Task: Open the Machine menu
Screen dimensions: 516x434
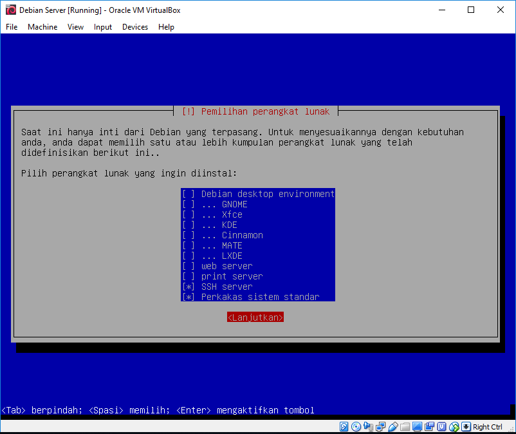Action: tap(42, 27)
